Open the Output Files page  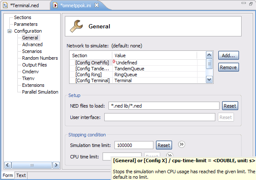pyautogui.click(x=34, y=65)
